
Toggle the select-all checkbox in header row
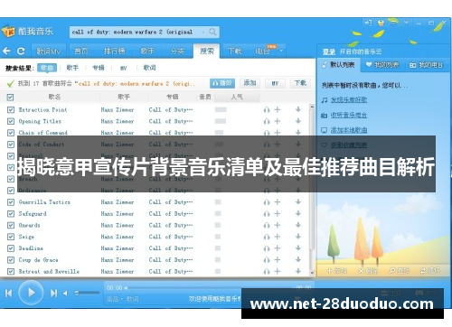[10, 98]
